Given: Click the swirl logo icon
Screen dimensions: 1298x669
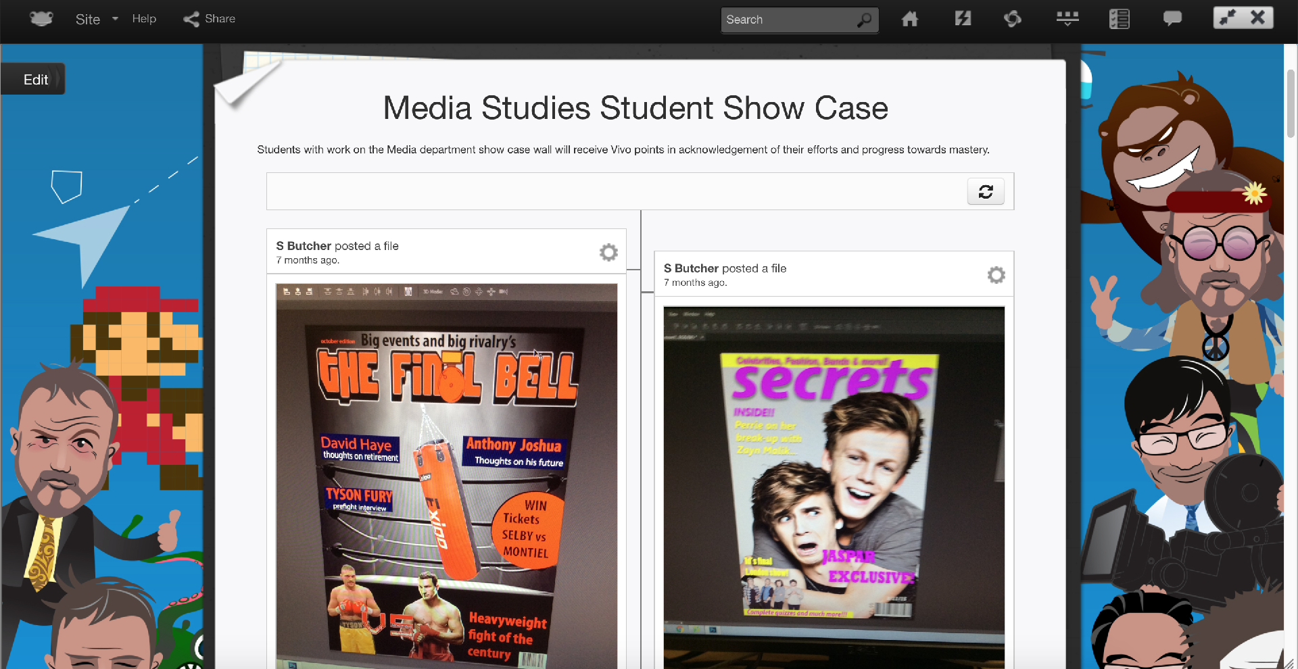Looking at the screenshot, I should point(1013,19).
